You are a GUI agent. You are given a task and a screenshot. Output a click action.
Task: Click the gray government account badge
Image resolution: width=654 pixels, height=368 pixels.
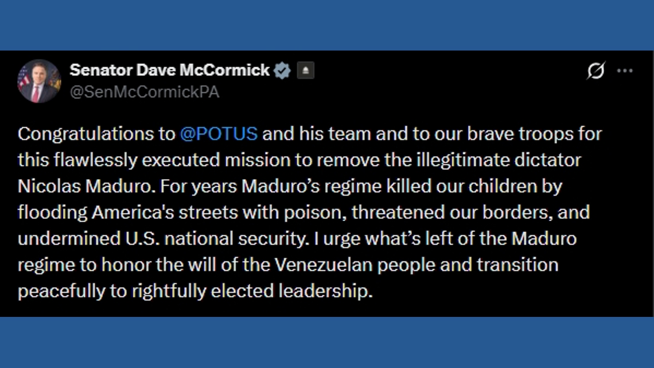305,71
